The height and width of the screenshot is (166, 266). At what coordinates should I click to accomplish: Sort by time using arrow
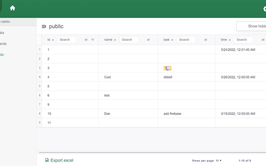pos(229,40)
